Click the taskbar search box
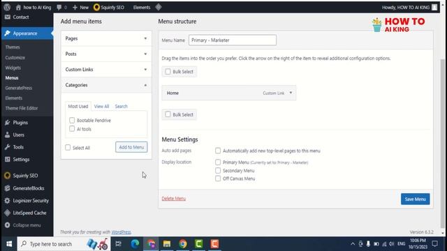 tap(64, 244)
